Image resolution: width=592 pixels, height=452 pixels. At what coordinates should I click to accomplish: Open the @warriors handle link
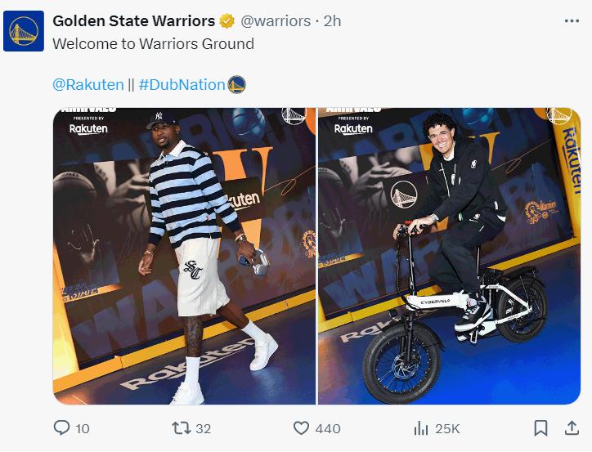(x=275, y=20)
